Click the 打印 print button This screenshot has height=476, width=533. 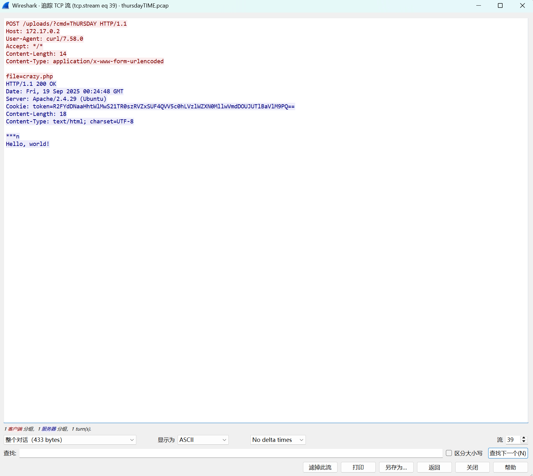tap(358, 467)
